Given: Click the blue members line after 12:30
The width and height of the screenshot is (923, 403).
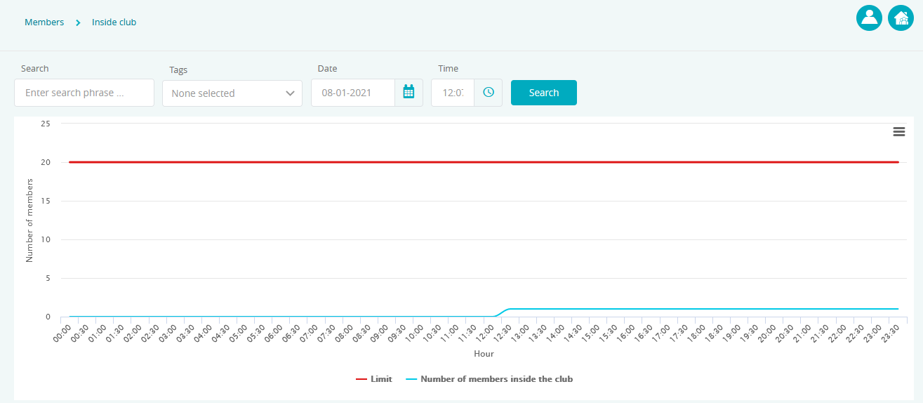Looking at the screenshot, I should coord(702,309).
